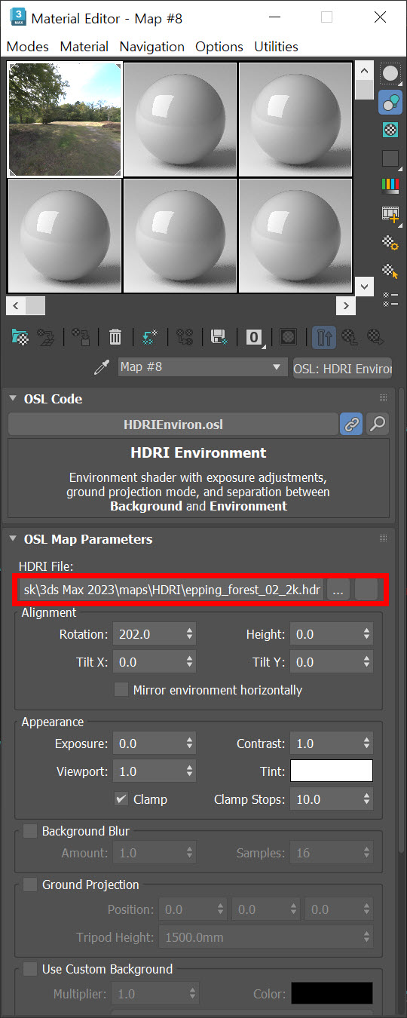Viewport: 407px width, 1018px height.
Task: Click the Material ID Channel 0 icon
Action: [x=255, y=337]
